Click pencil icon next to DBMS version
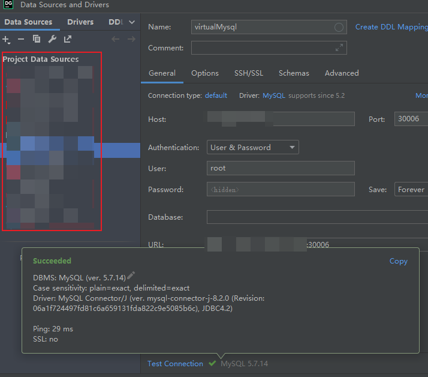Viewport: 428px width, 377px height. (131, 276)
